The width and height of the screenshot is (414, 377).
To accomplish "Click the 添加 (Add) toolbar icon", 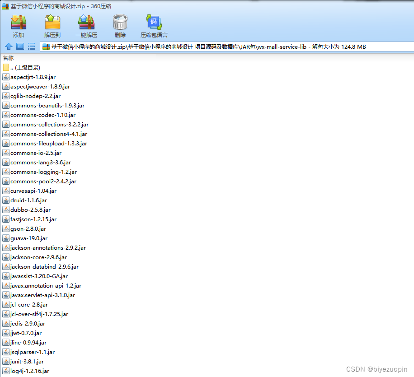I will tap(19, 23).
